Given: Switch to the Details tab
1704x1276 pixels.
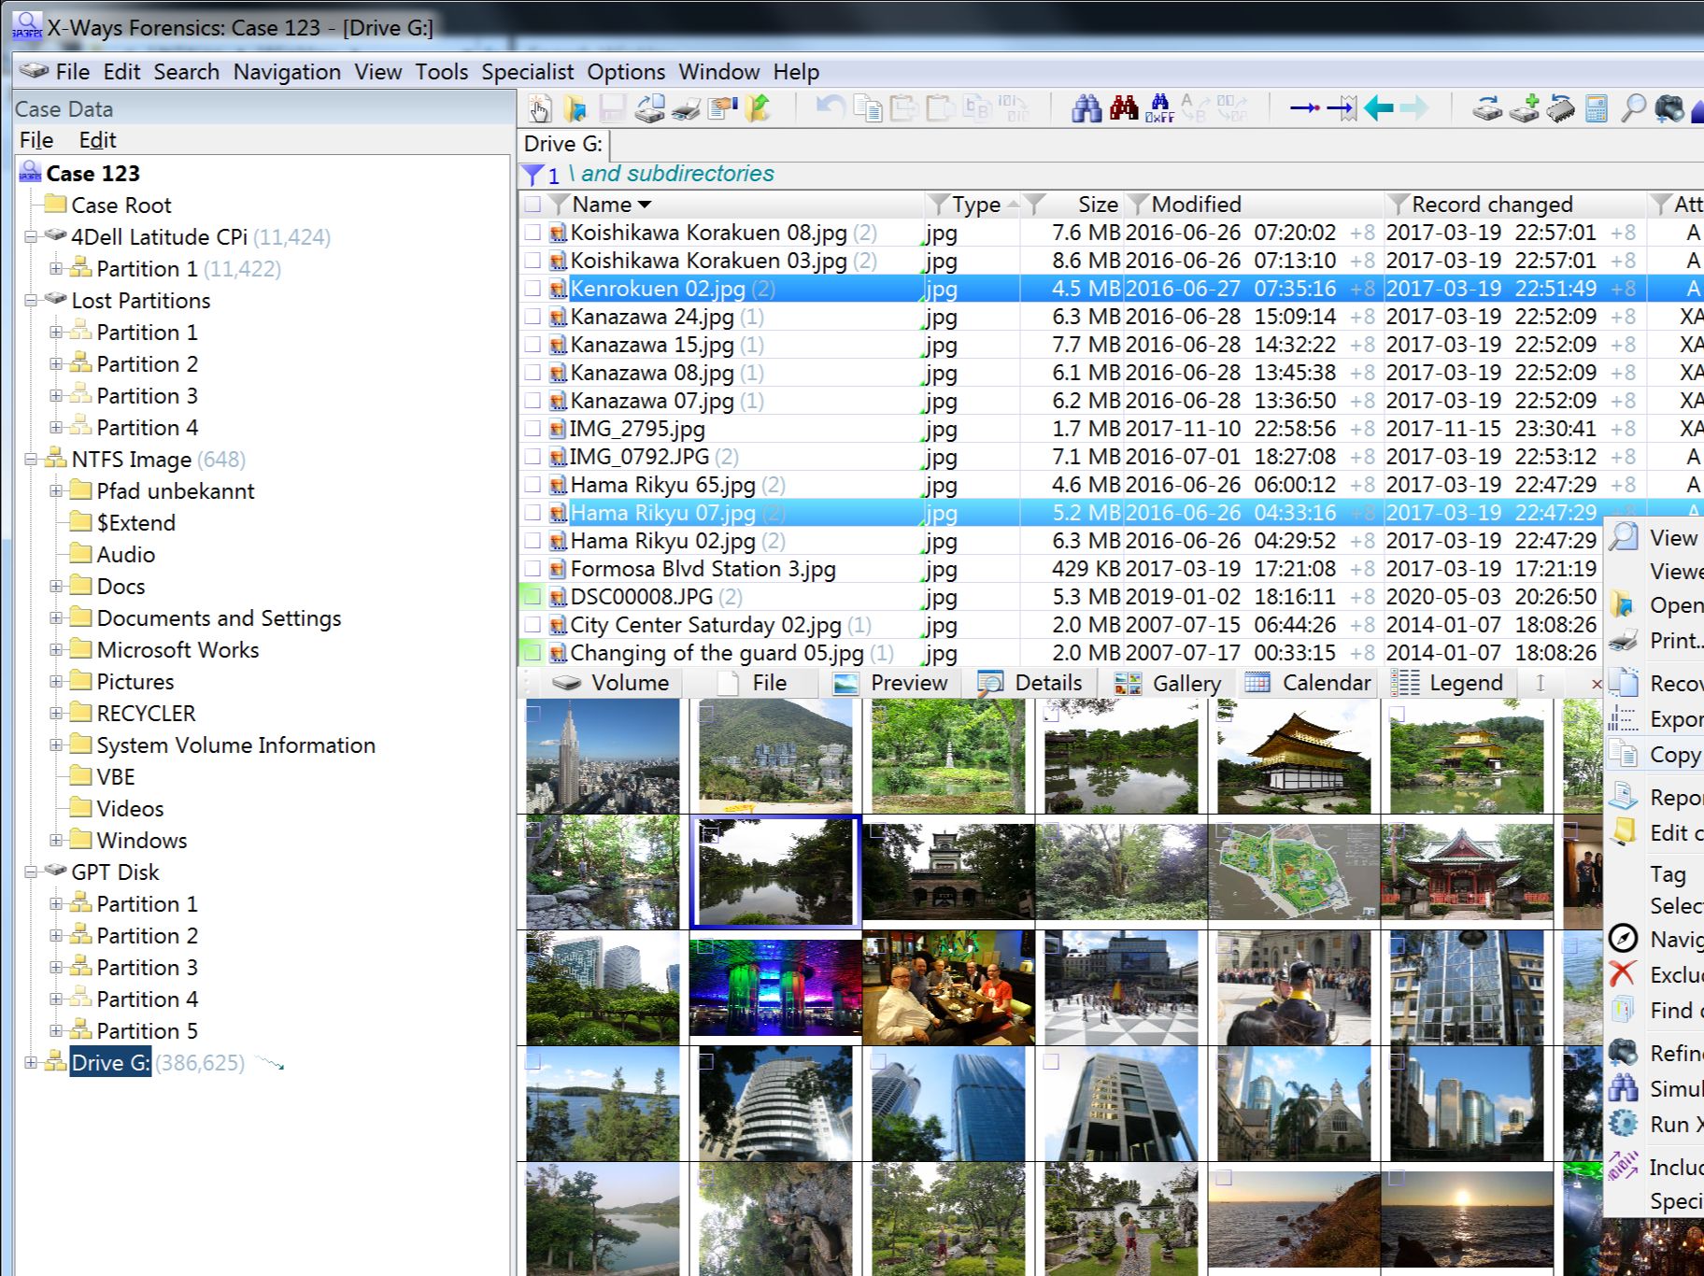Looking at the screenshot, I should [x=1029, y=684].
